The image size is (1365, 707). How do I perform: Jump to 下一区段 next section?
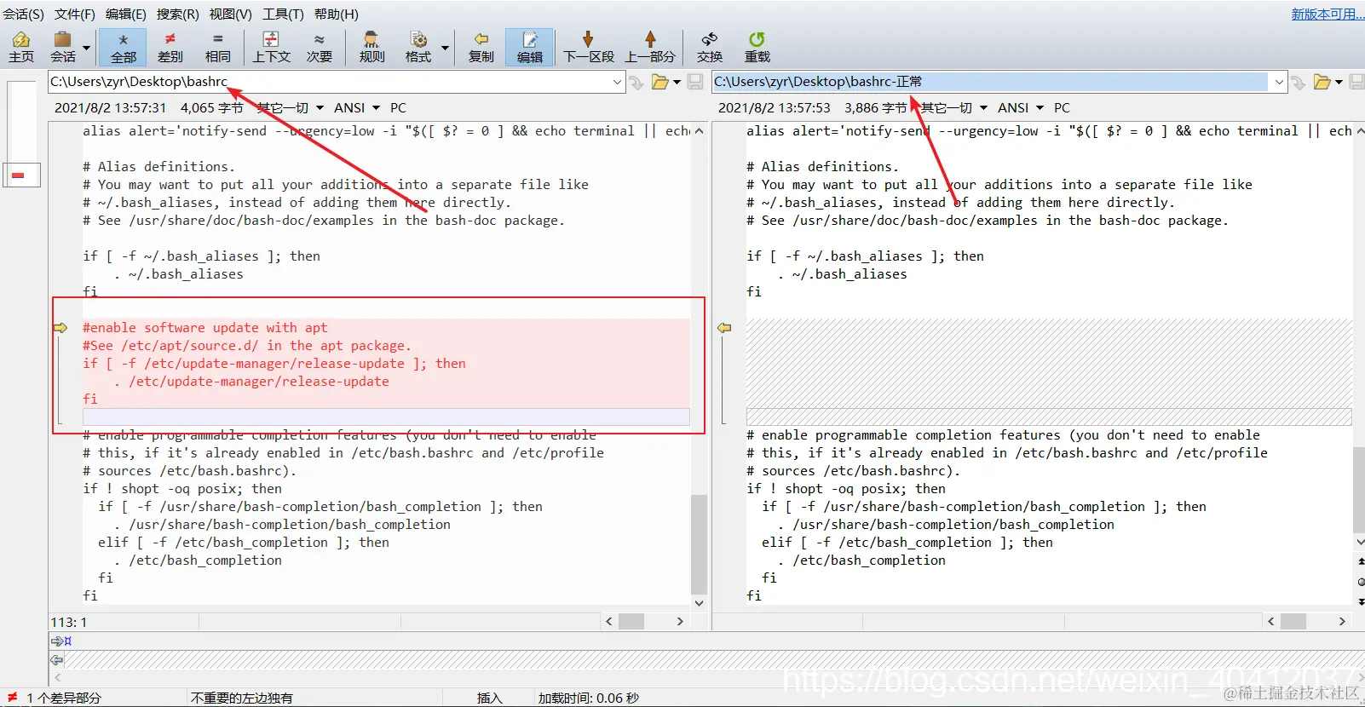[x=589, y=48]
